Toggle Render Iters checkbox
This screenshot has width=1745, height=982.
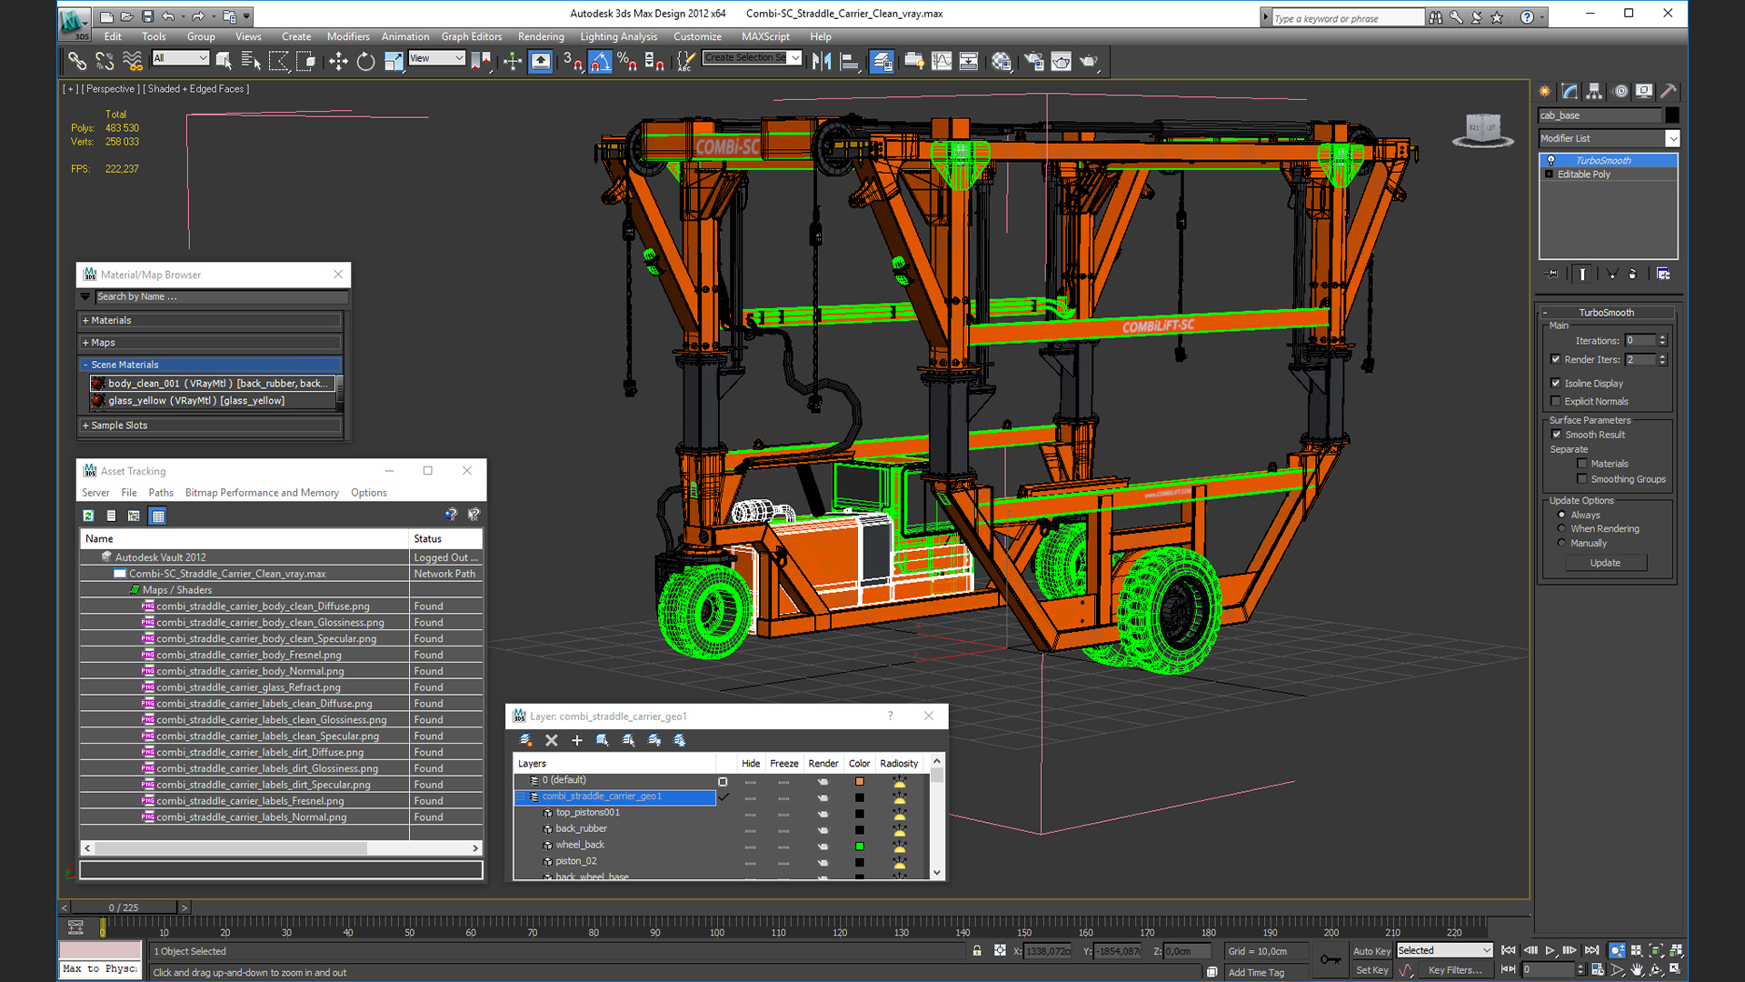1556,359
